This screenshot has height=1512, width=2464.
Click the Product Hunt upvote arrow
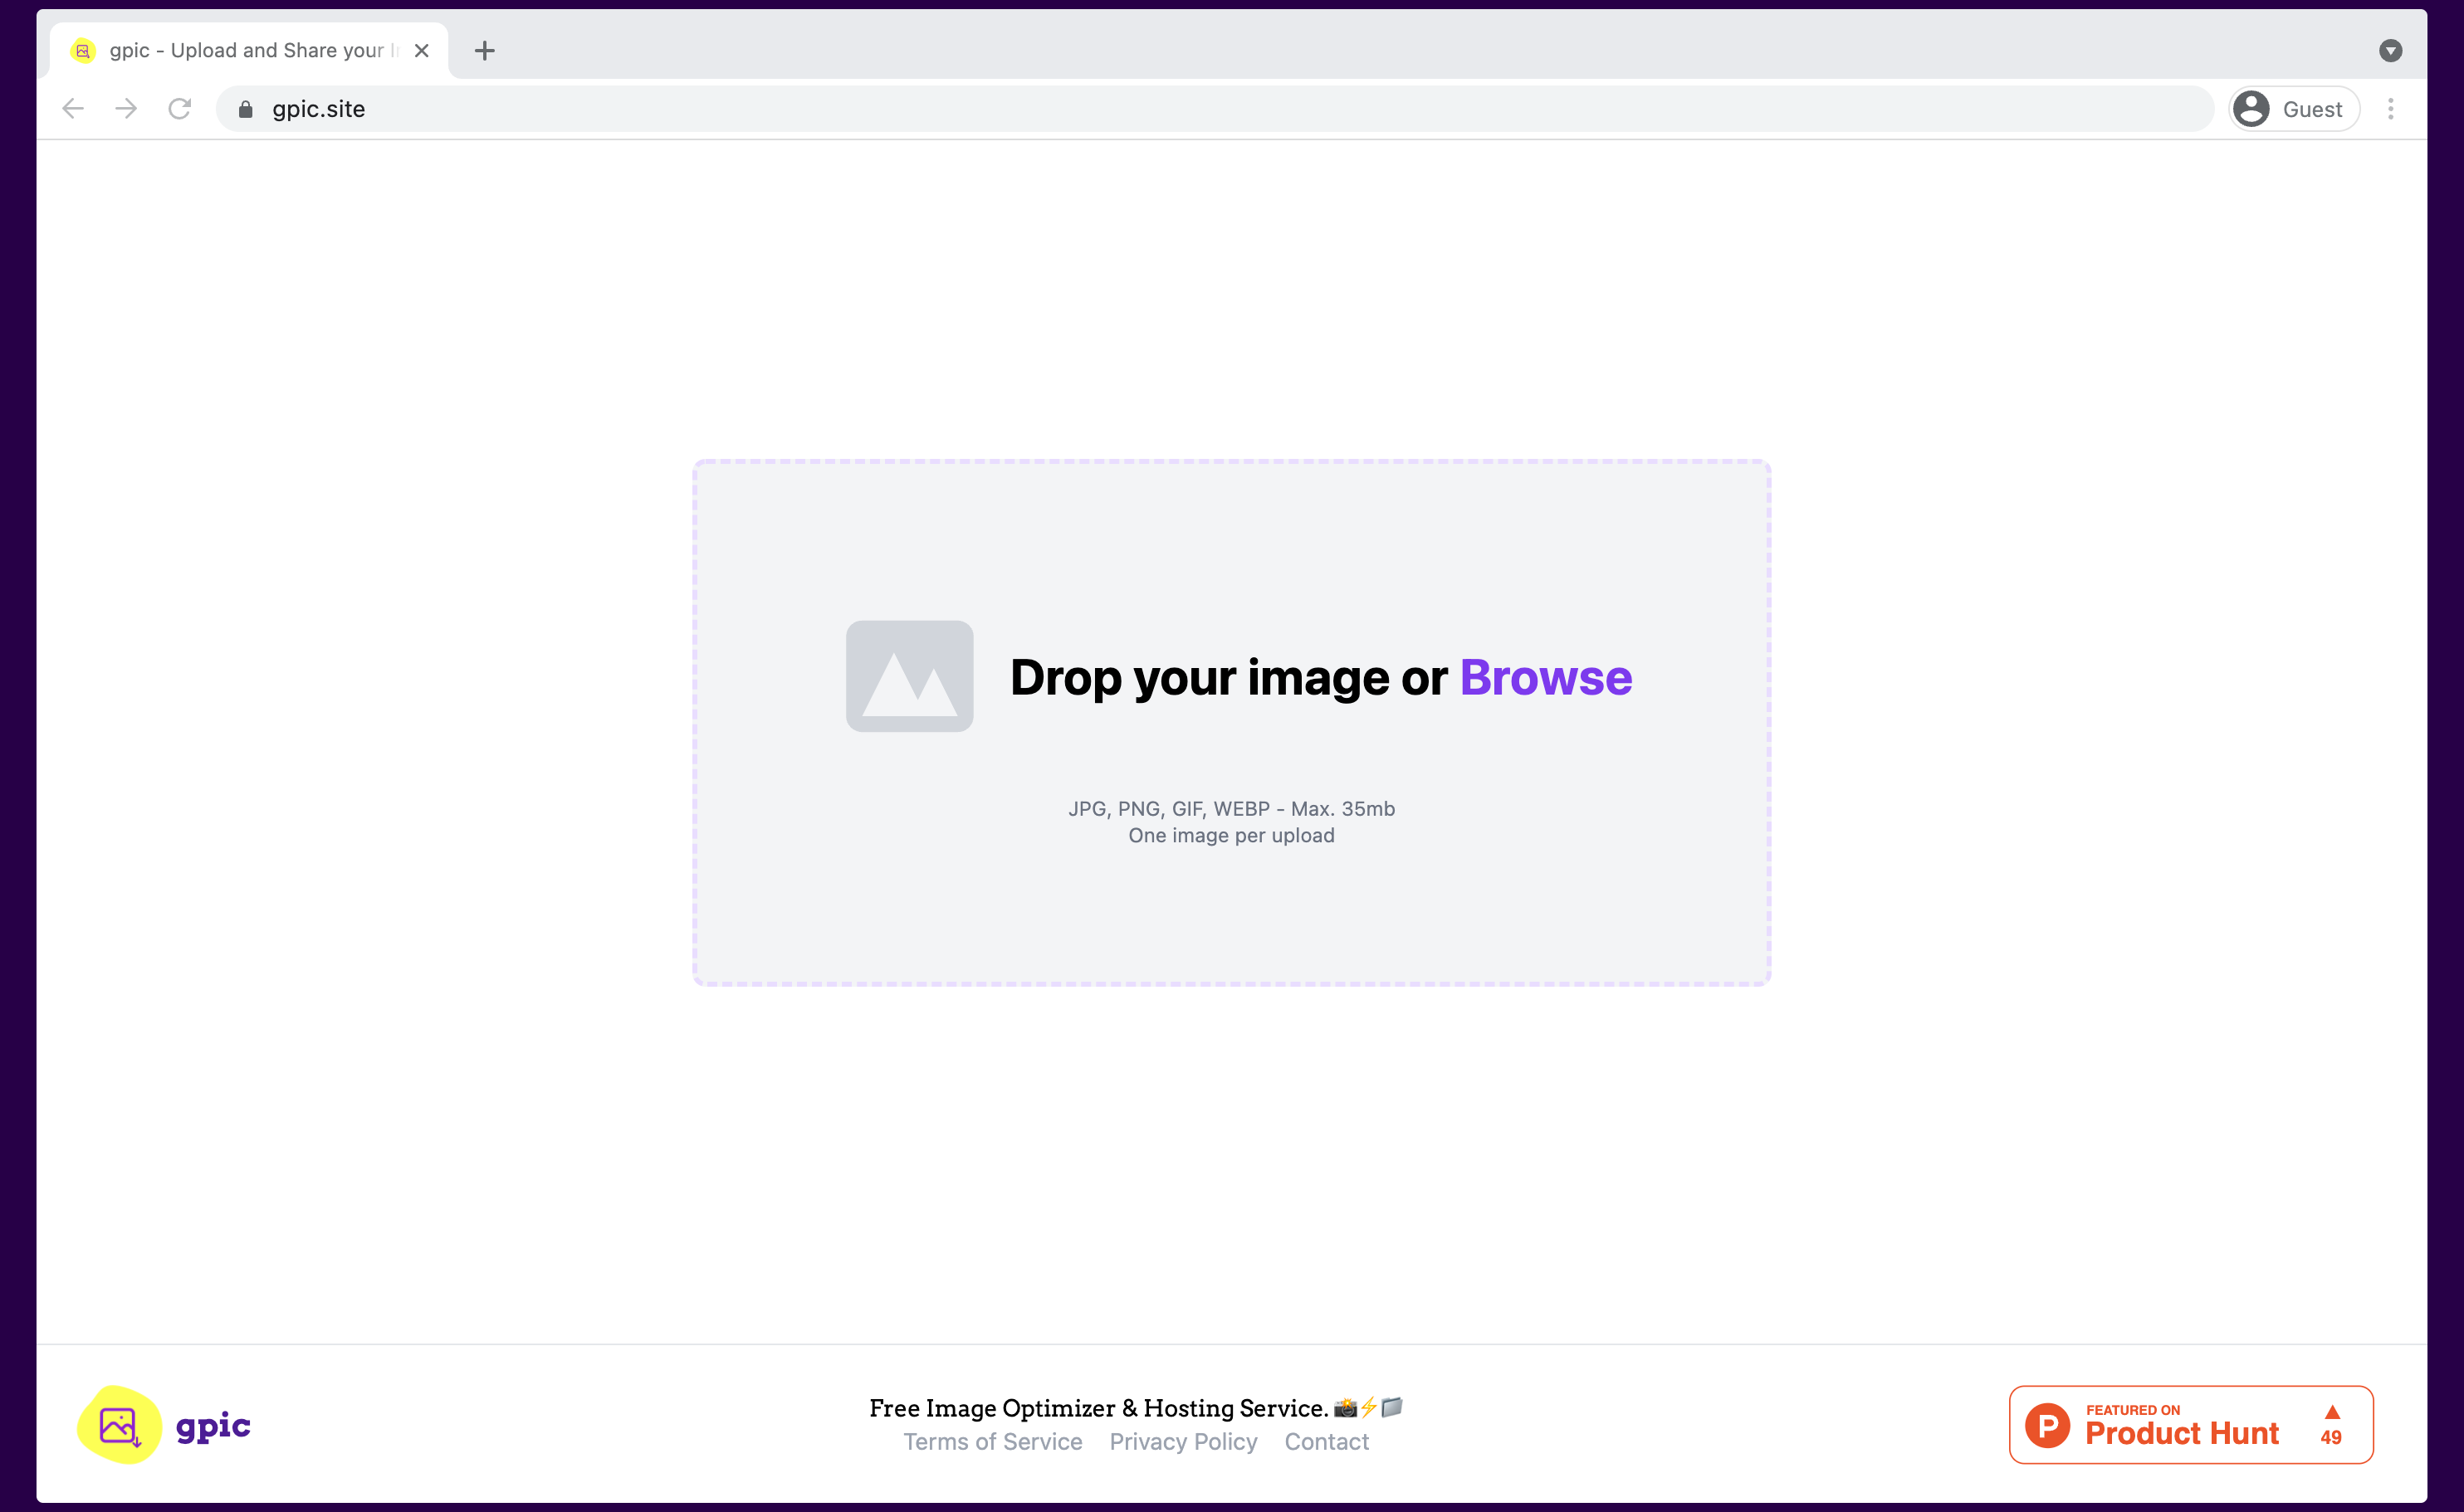pyautogui.click(x=2331, y=1412)
